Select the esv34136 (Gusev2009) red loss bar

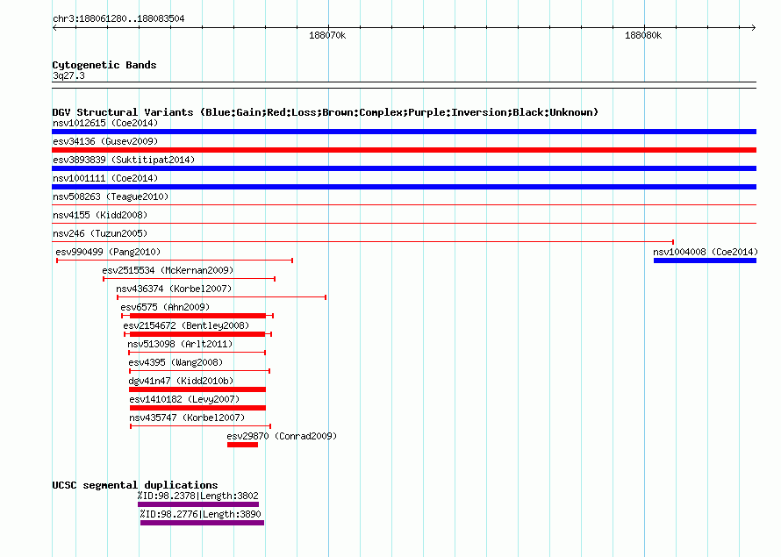[x=404, y=150]
